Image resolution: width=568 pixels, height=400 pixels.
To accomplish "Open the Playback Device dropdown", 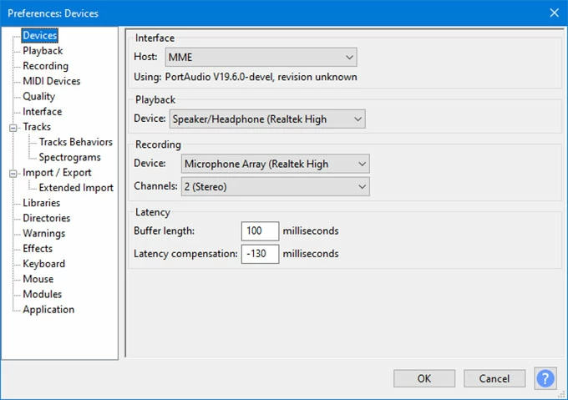I will [267, 119].
